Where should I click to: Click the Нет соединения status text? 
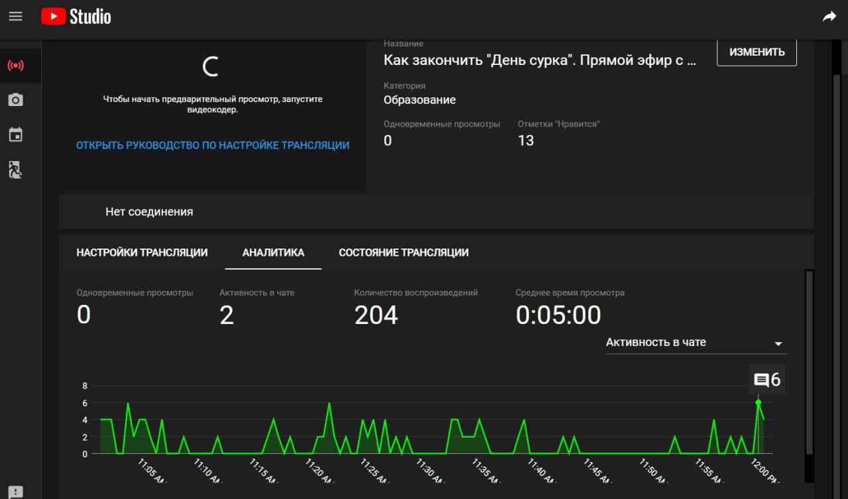(x=149, y=212)
